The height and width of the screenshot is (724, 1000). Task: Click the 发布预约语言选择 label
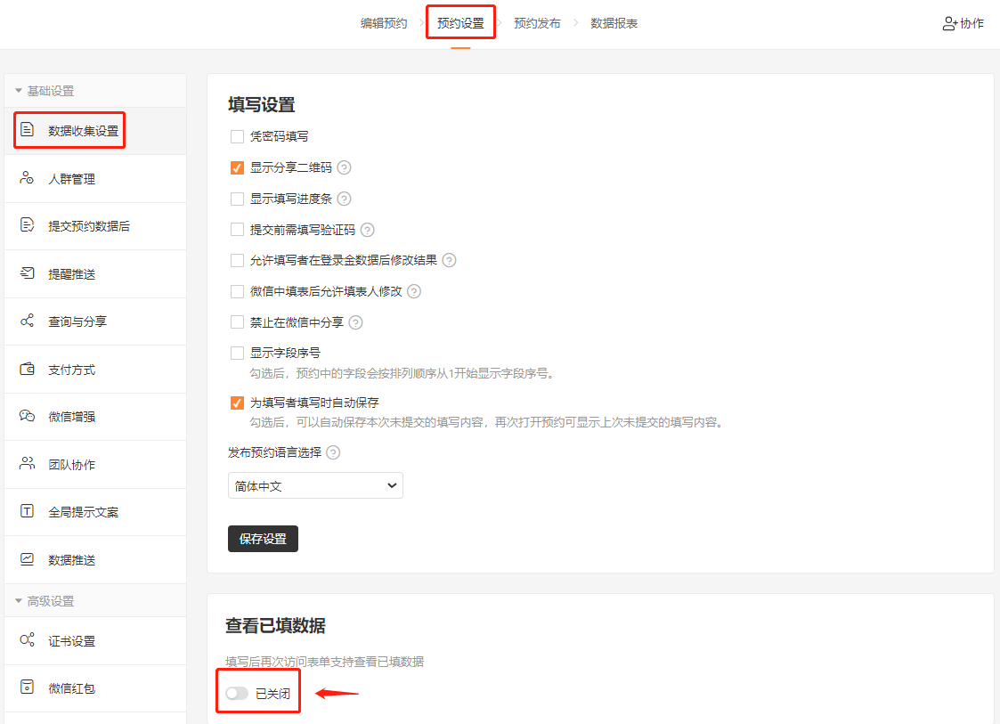click(x=274, y=453)
